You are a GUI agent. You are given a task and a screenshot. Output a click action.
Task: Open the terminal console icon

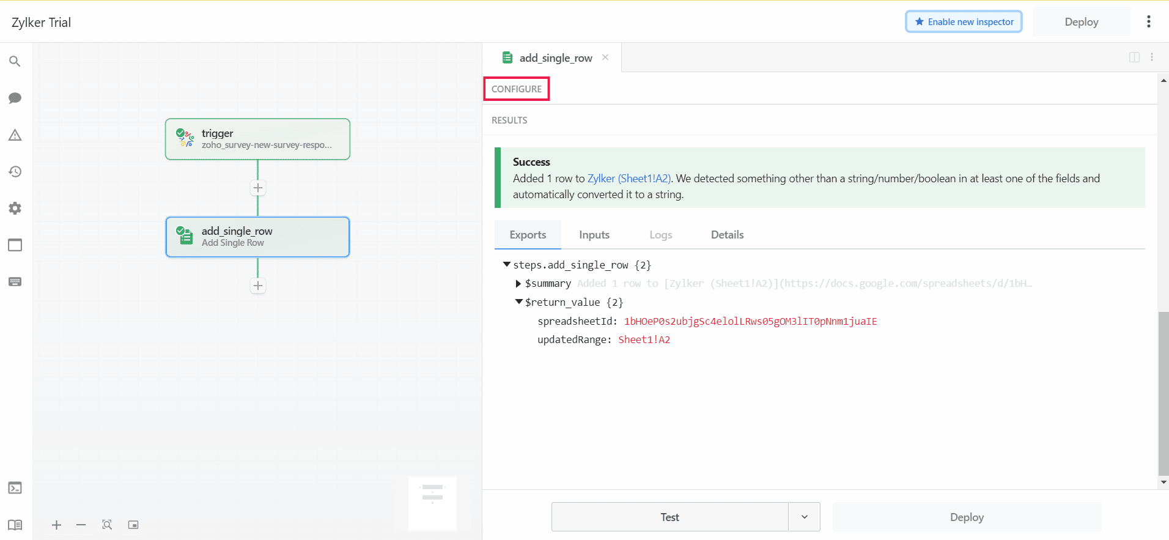click(x=15, y=487)
